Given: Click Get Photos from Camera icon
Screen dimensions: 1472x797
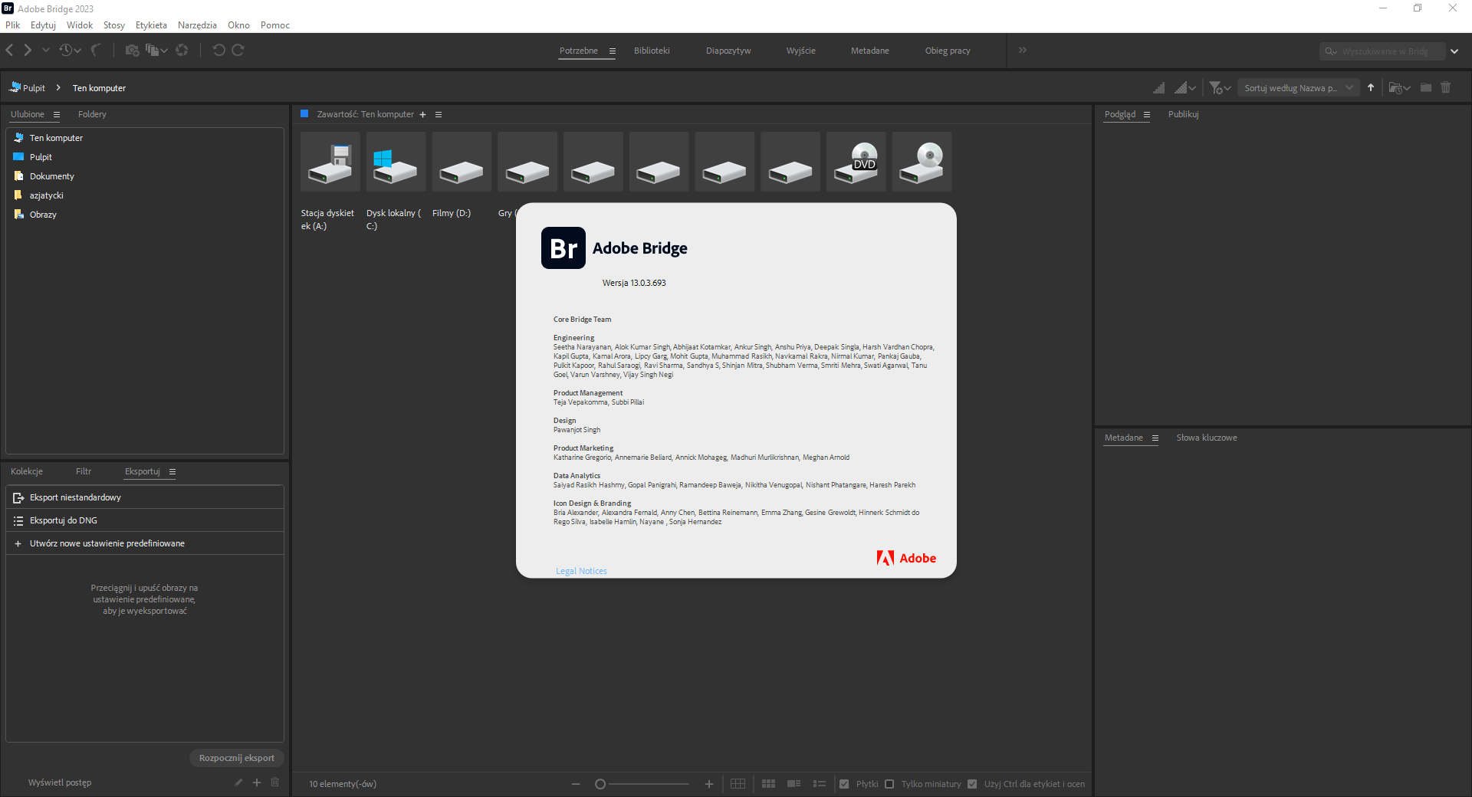Looking at the screenshot, I should pyautogui.click(x=133, y=50).
